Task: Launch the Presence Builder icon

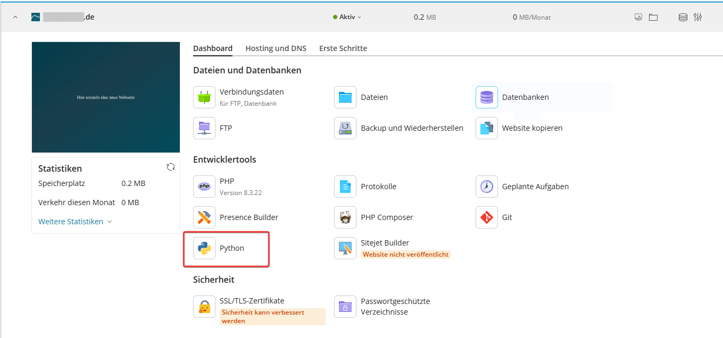Action: (x=204, y=217)
